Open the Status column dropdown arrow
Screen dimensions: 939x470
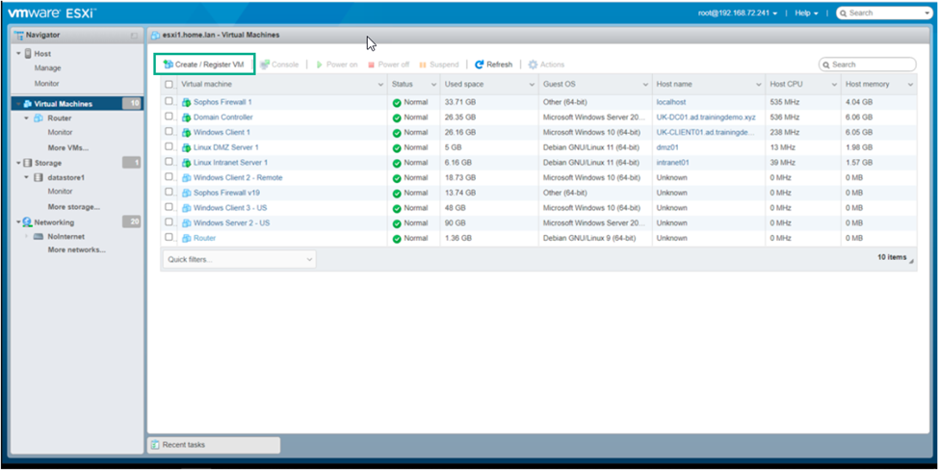point(433,85)
